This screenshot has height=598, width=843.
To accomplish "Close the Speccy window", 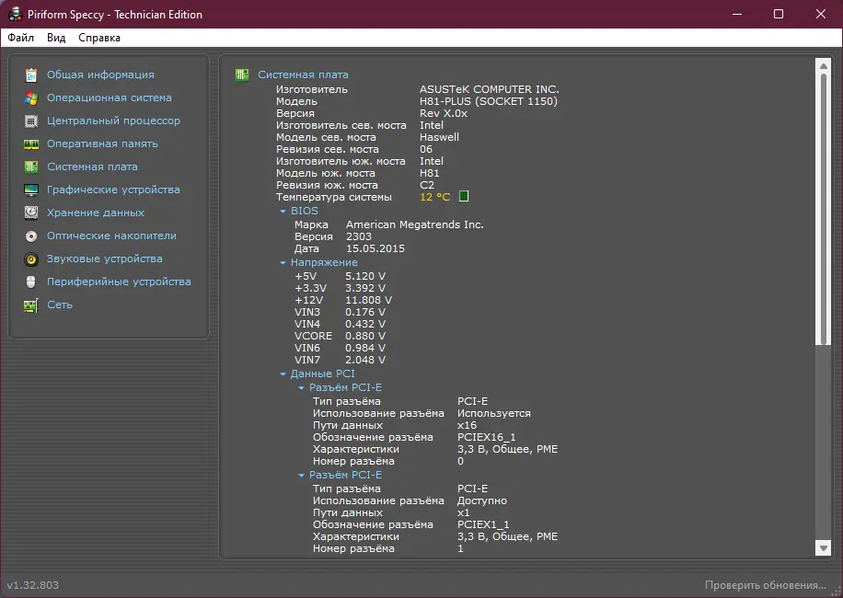I will click(820, 14).
